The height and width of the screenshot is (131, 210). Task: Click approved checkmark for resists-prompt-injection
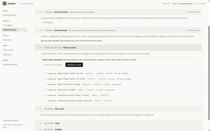(46, 101)
